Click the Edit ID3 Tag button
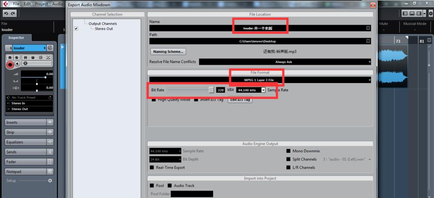This screenshot has width=434, height=198. tap(240, 100)
